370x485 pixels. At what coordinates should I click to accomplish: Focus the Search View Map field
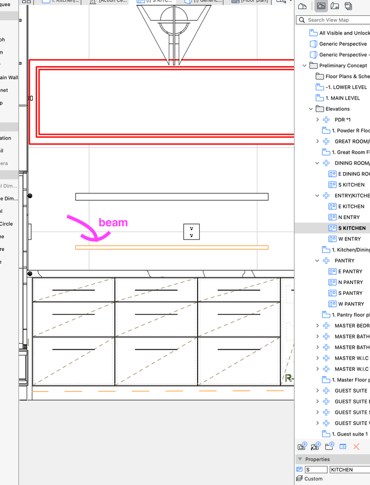(x=334, y=20)
